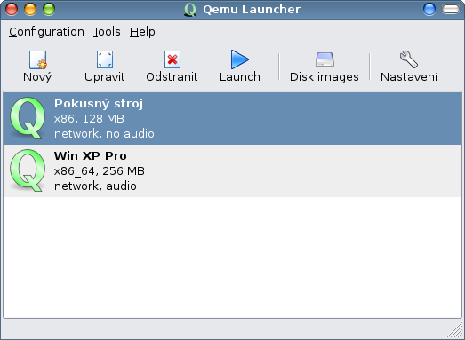The width and height of the screenshot is (465, 340).
Task: Click the "network, audio" line of Win XP Pro
Action: 95,186
